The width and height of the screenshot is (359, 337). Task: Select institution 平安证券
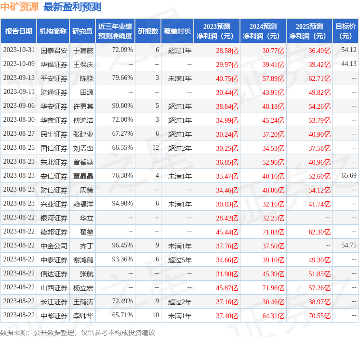(x=54, y=78)
